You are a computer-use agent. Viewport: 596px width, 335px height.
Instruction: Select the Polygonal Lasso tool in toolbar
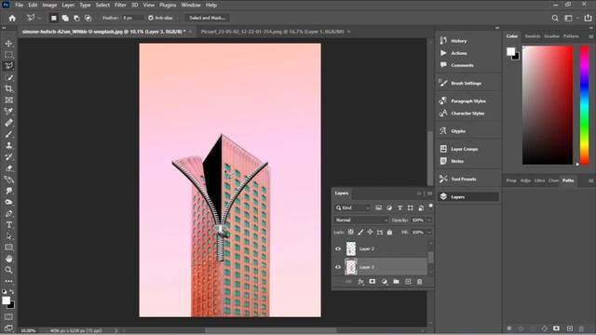[8, 66]
